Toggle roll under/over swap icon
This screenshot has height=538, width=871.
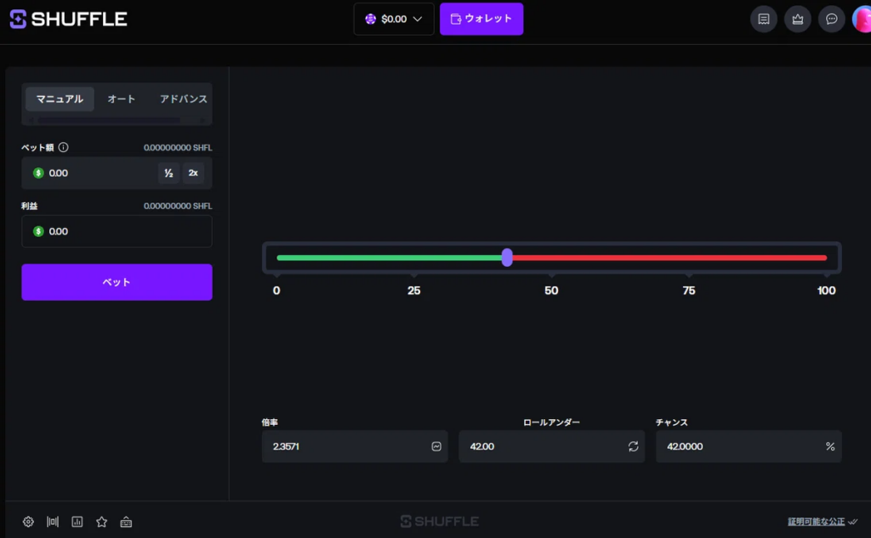pos(633,446)
